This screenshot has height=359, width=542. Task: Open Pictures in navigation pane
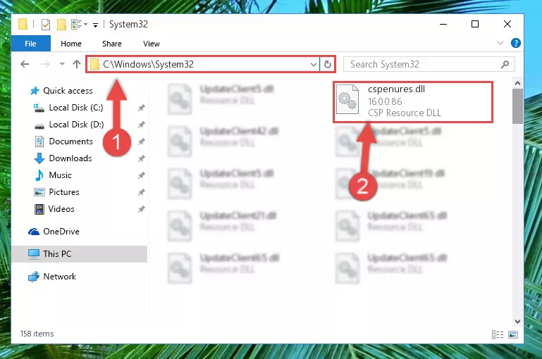(64, 192)
